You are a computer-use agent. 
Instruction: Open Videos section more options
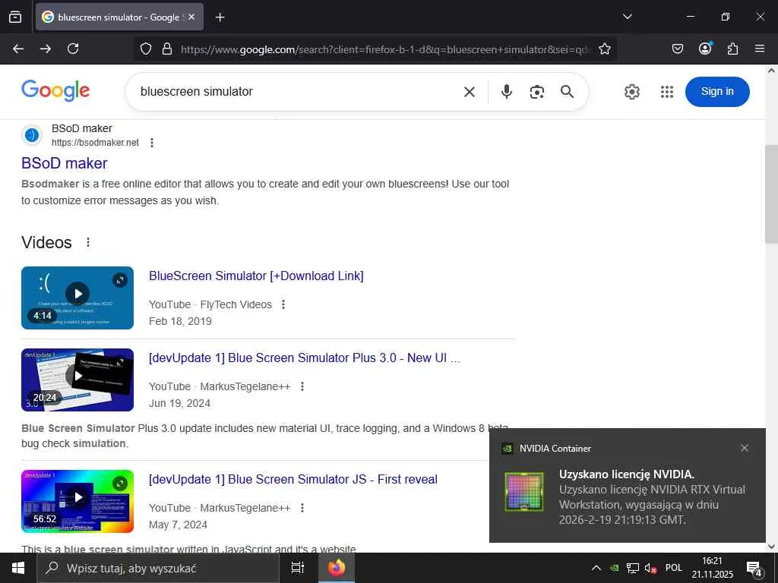[88, 242]
